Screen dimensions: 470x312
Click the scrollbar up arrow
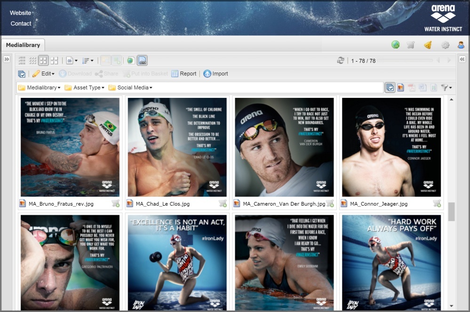pos(451,99)
